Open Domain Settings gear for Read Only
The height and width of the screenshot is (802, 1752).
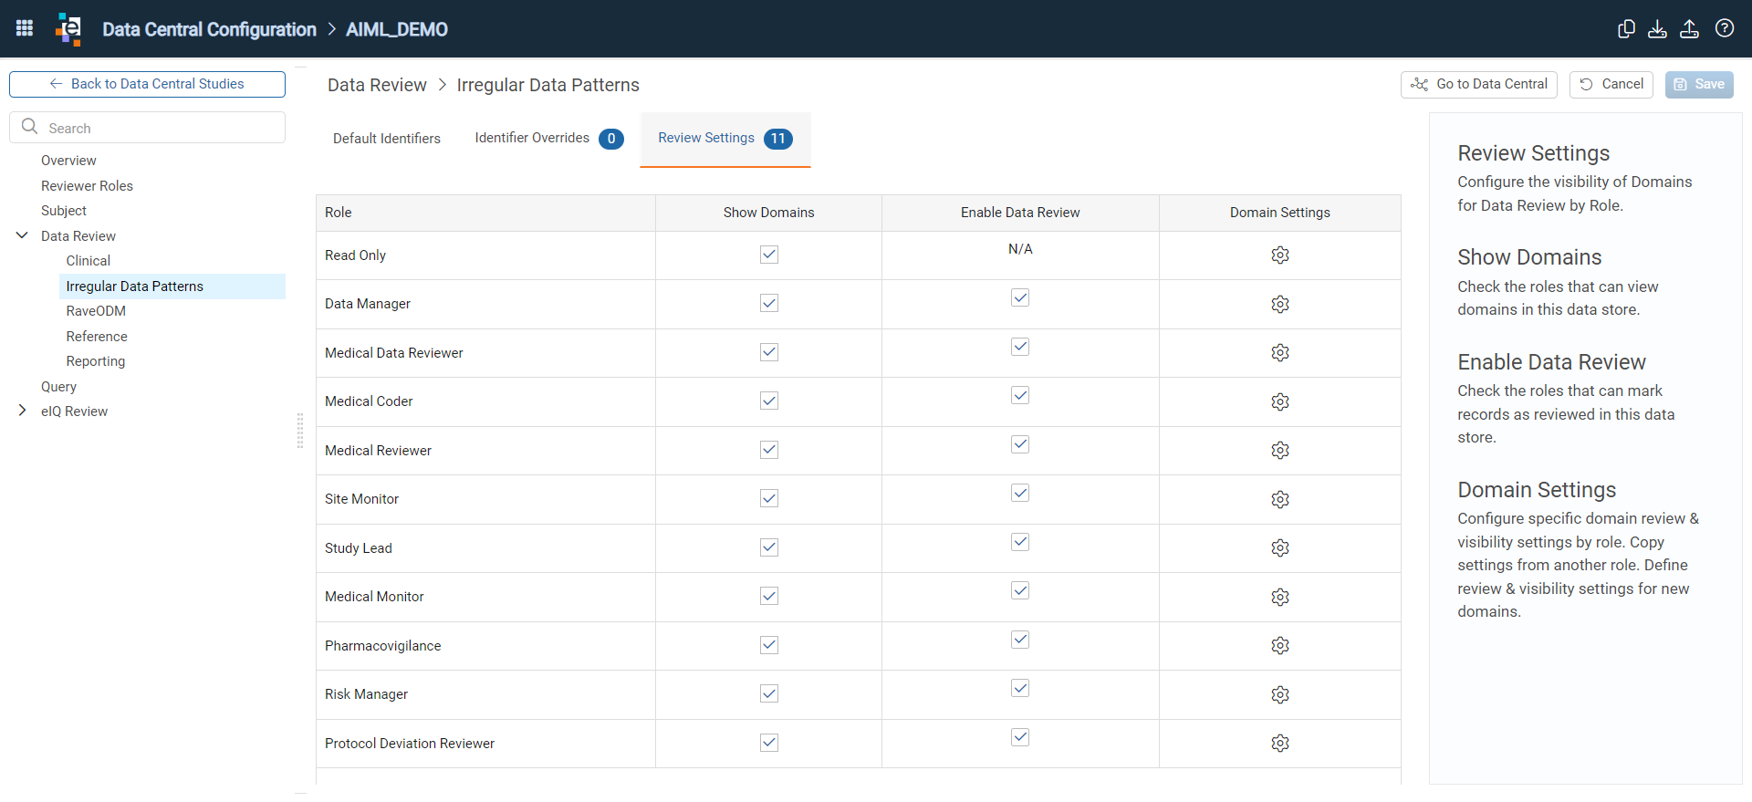pos(1280,255)
